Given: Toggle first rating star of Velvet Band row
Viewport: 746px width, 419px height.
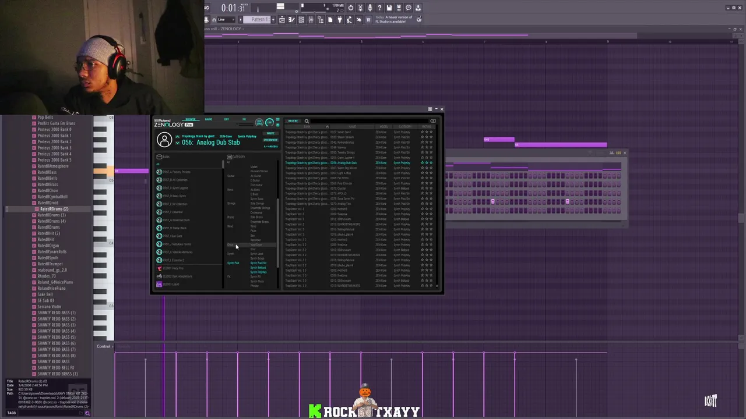Looking at the screenshot, I should click(x=422, y=132).
